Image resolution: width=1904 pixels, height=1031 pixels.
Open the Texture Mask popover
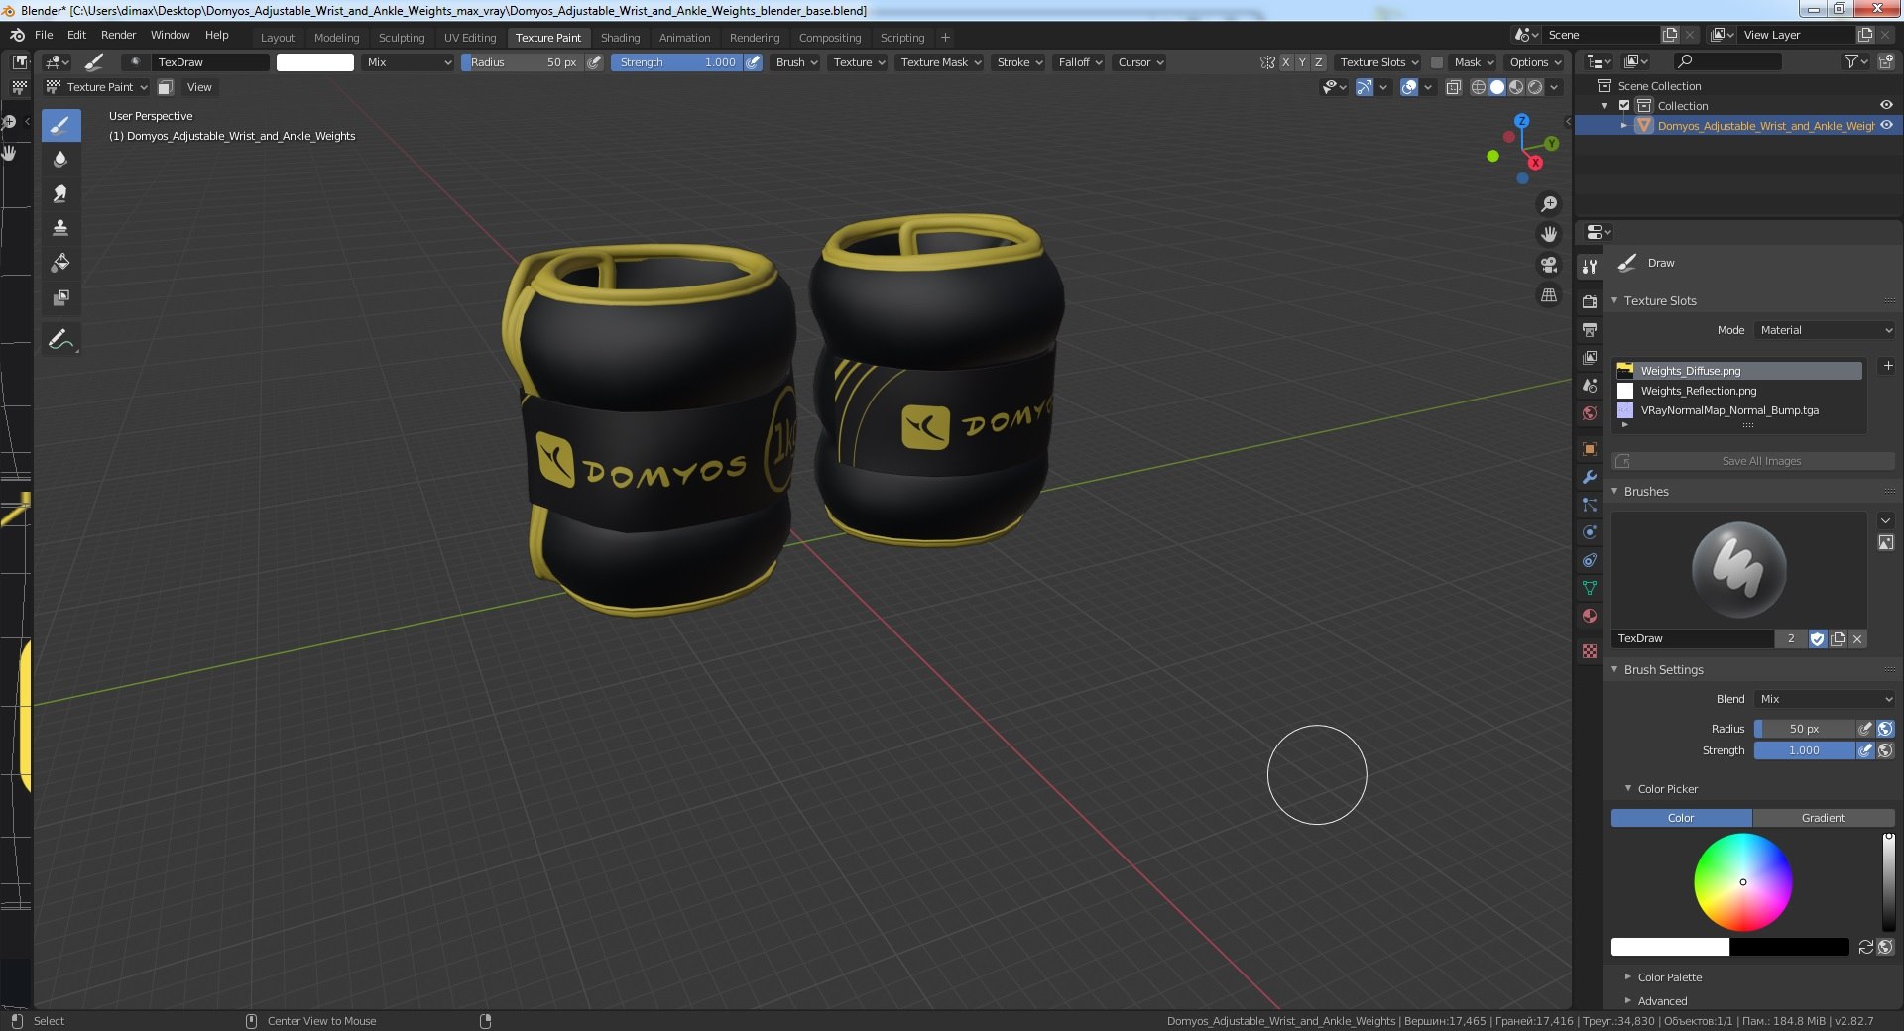pyautogui.click(x=940, y=62)
